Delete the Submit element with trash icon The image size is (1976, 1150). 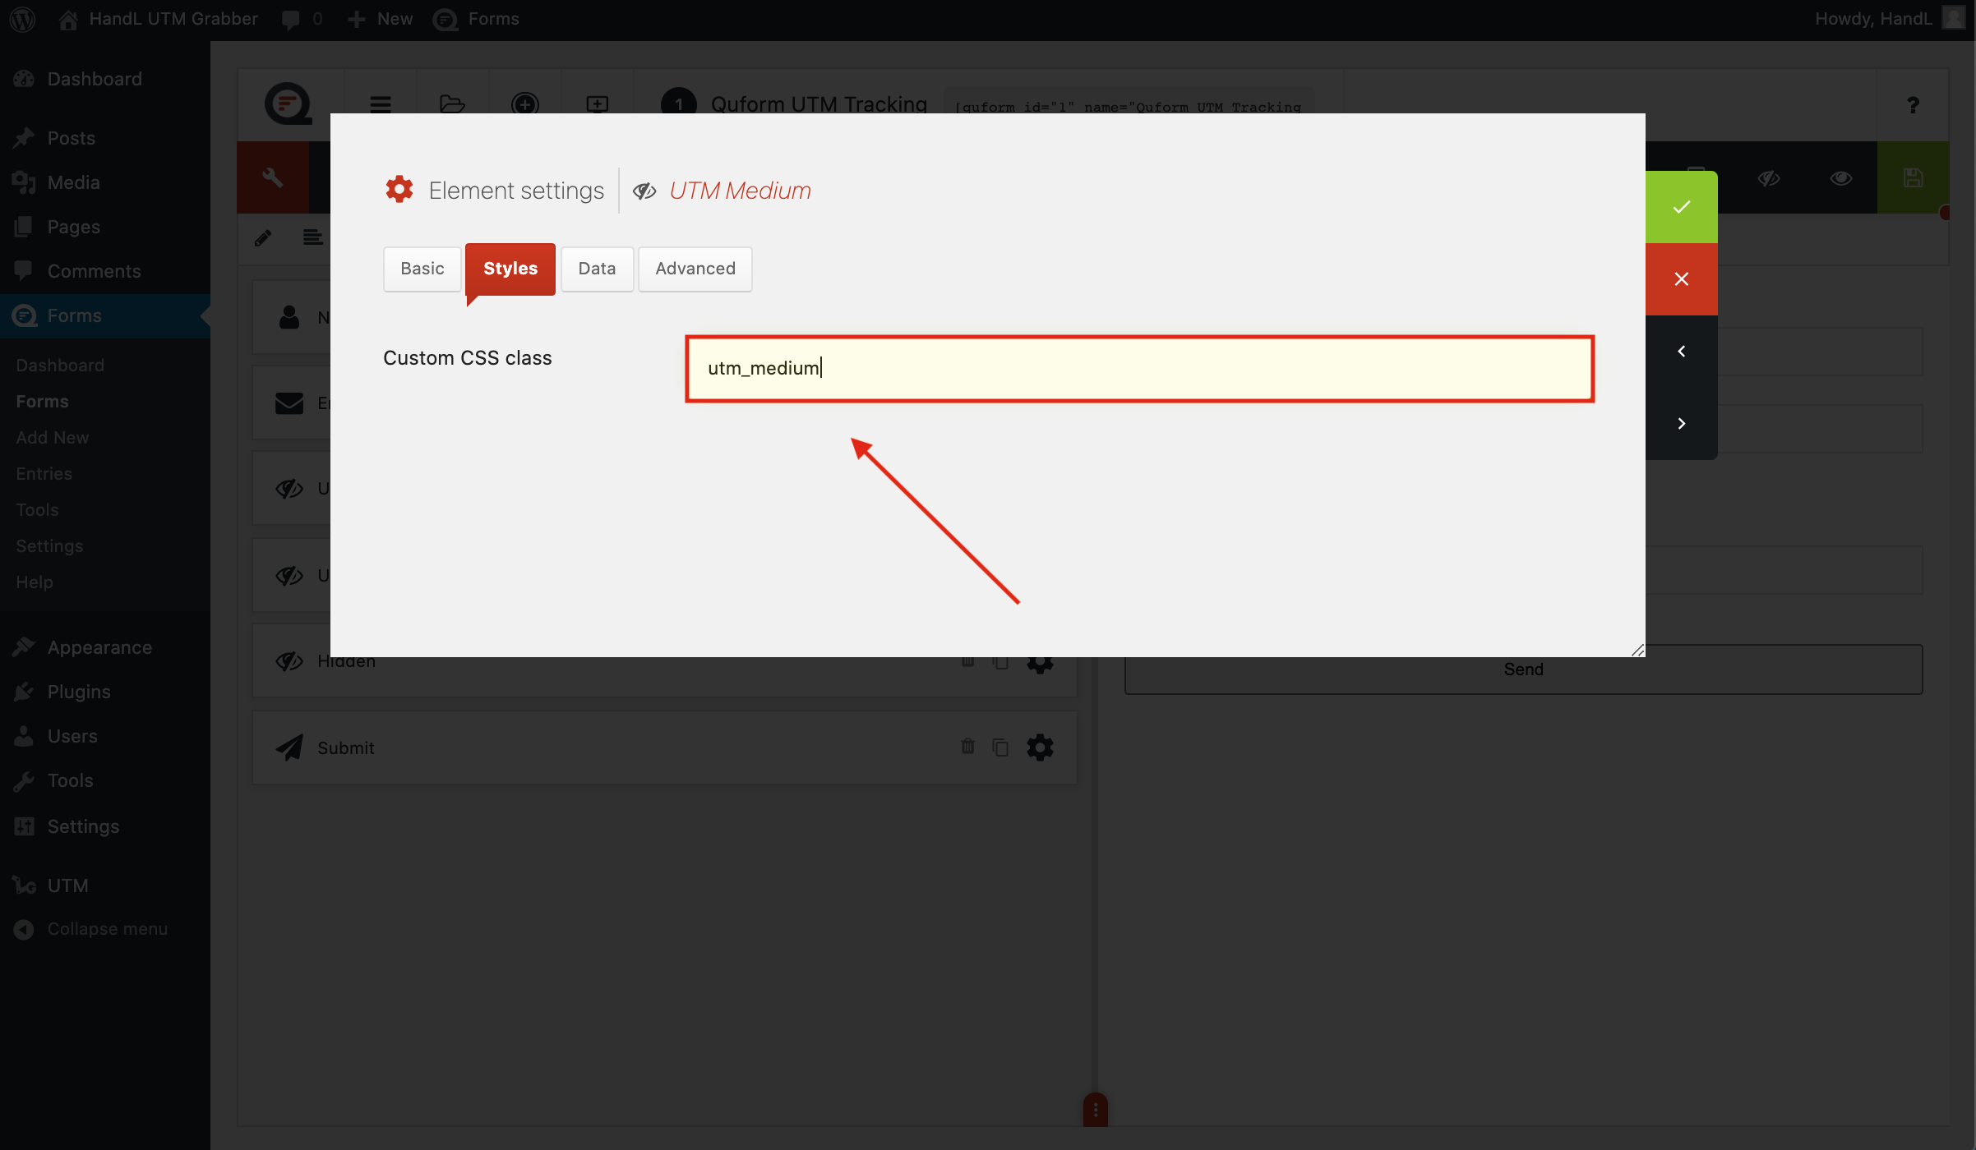click(968, 746)
